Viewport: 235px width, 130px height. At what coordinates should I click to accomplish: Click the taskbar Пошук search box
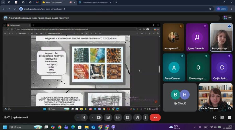pos(26,127)
